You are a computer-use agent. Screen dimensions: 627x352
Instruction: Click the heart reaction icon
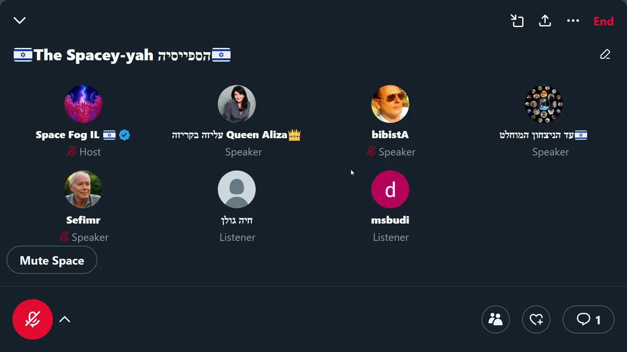click(x=536, y=319)
